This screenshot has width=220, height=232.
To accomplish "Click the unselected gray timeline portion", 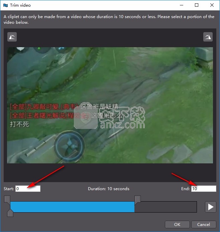I will pos(166,207).
